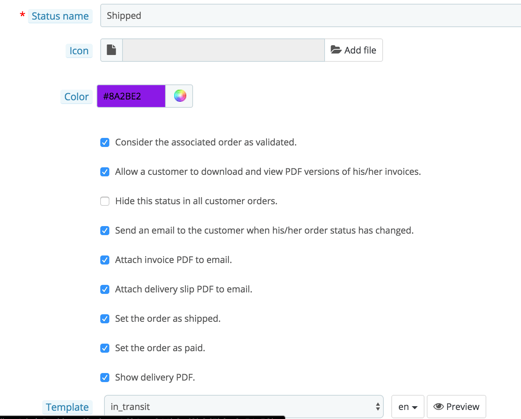Click the file icon beside Icon field

[x=112, y=50]
